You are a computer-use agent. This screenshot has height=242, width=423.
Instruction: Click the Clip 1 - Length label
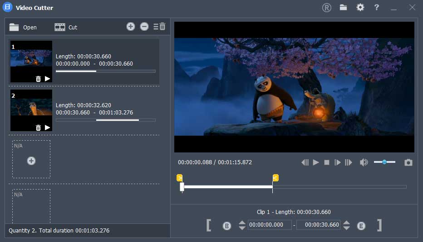coord(294,212)
